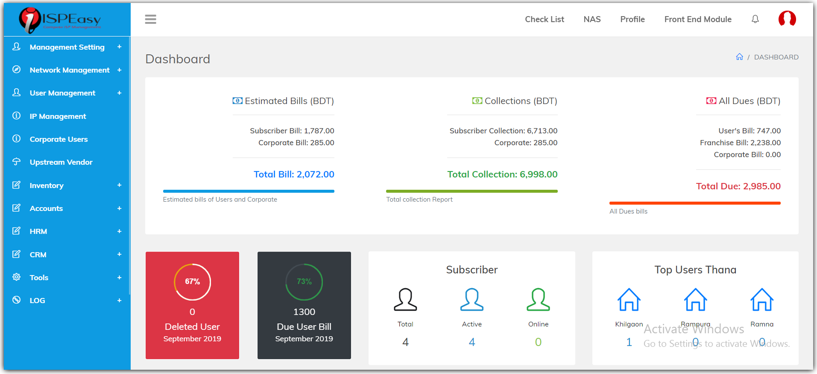Click the 67% circular progress indicator
817x374 pixels.
click(x=192, y=282)
